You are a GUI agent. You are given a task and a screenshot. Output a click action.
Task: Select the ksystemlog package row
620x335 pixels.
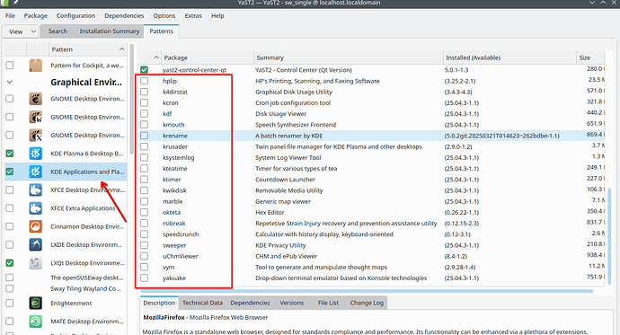pyautogui.click(x=371, y=157)
